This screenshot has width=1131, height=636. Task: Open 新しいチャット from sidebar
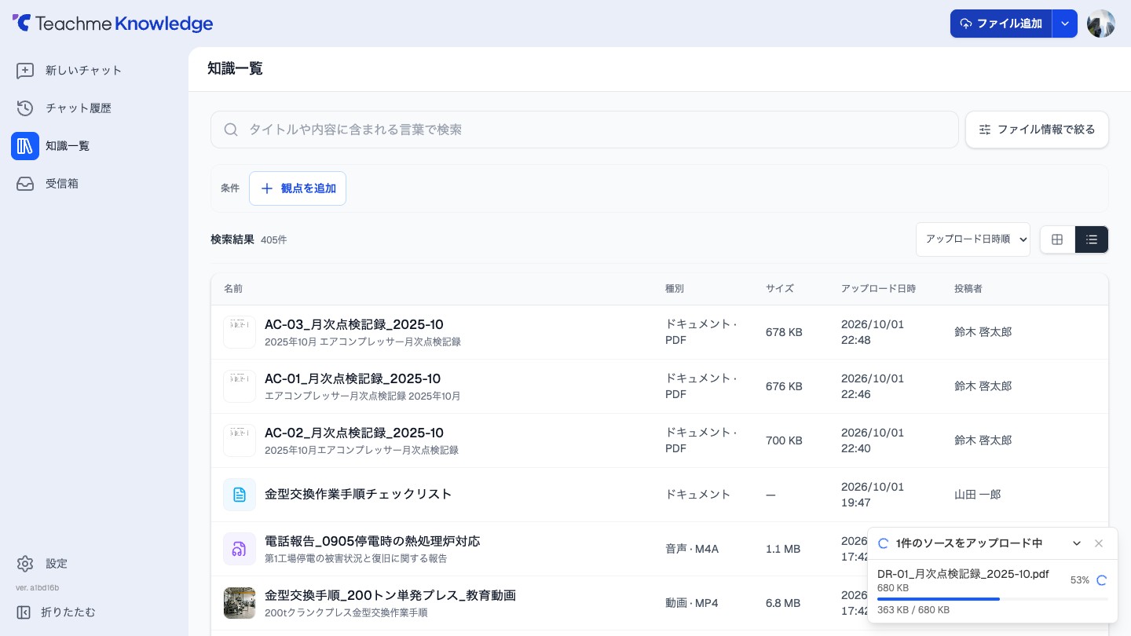(x=94, y=71)
